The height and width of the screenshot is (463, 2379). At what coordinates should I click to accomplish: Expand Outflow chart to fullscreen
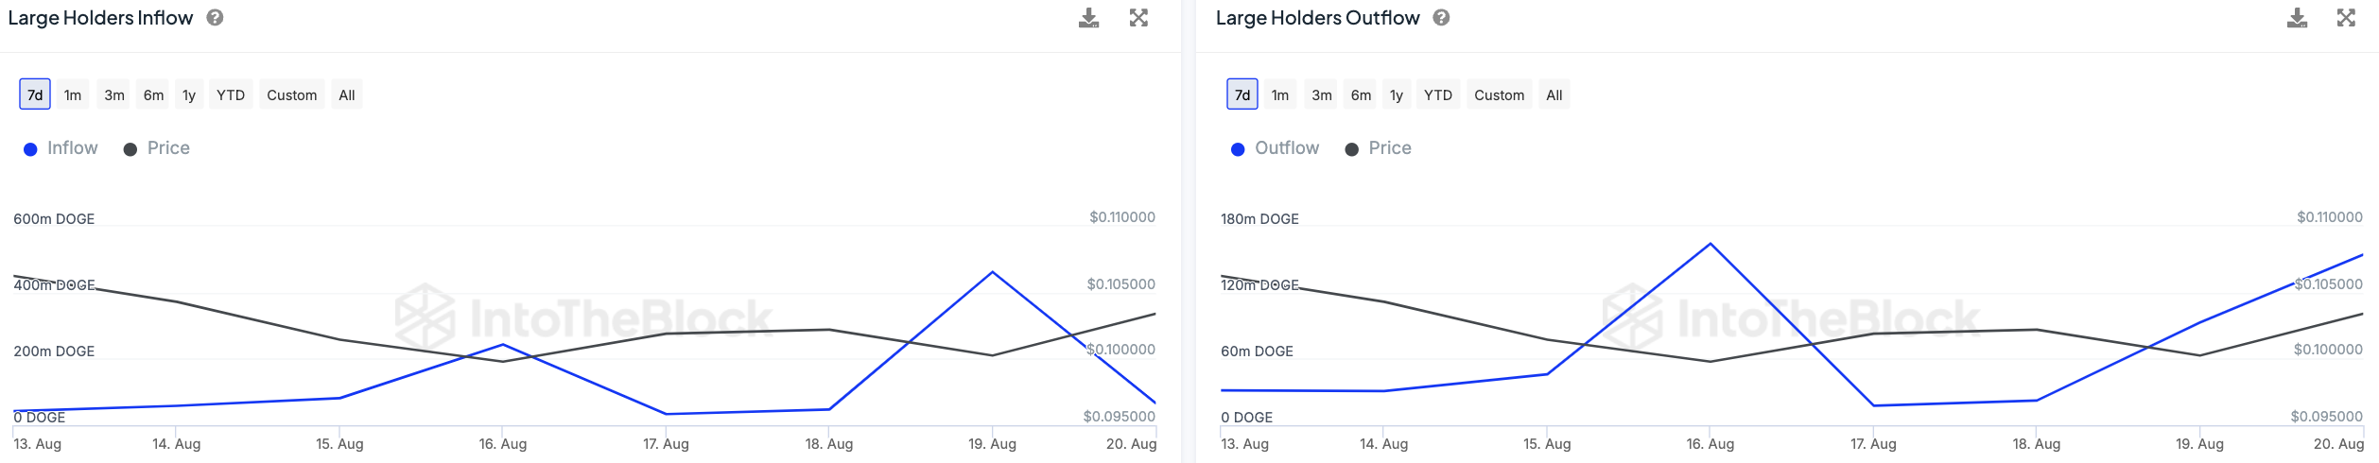pos(2346,18)
